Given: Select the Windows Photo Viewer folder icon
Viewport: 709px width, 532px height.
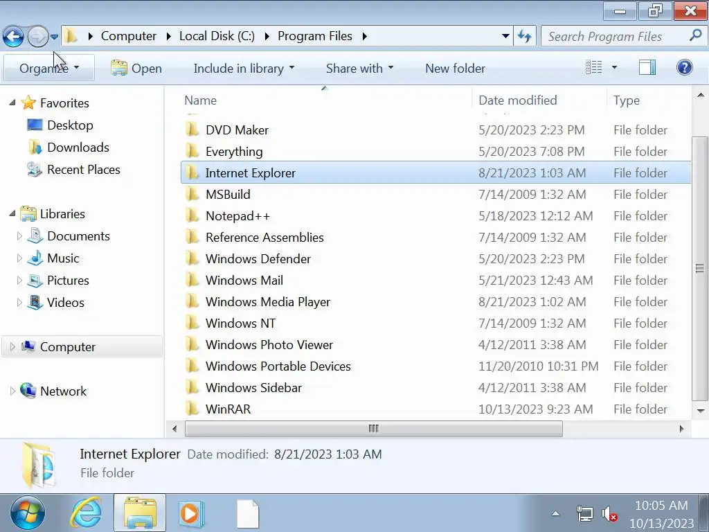Looking at the screenshot, I should (192, 345).
